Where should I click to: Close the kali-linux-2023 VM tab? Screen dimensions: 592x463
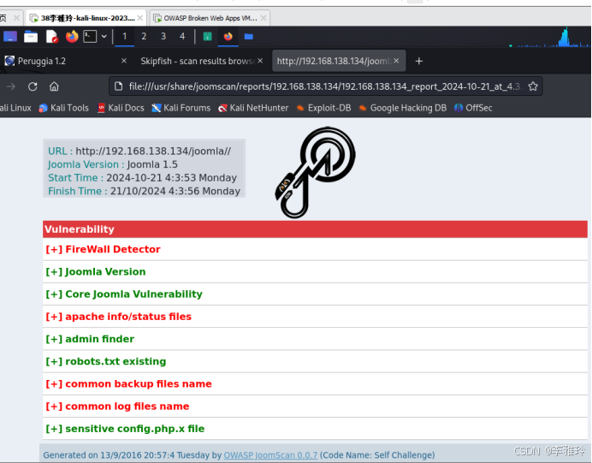[x=140, y=18]
